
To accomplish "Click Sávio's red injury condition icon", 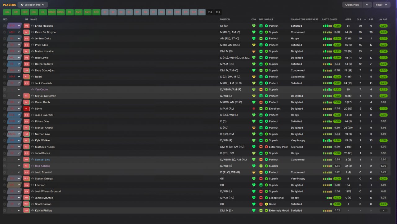I will point(254,109).
